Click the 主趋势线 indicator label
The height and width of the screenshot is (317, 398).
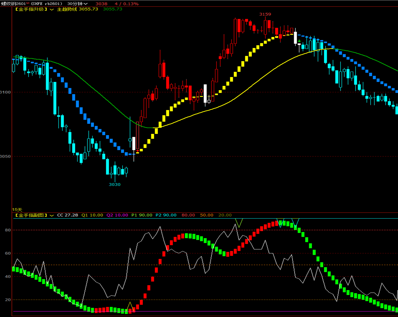tap(67, 9)
